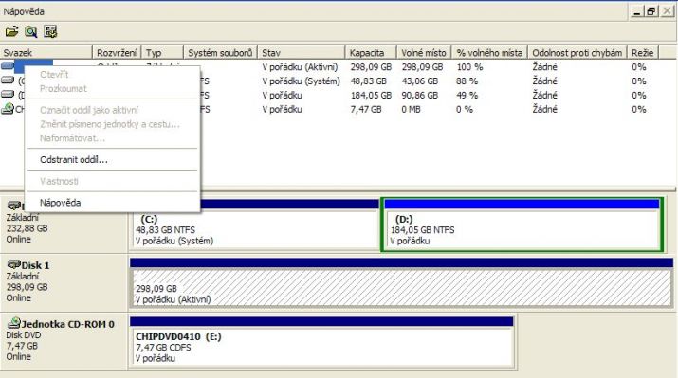Sort by Typ column header
Viewport: 678px width, 378px height.
tap(162, 53)
